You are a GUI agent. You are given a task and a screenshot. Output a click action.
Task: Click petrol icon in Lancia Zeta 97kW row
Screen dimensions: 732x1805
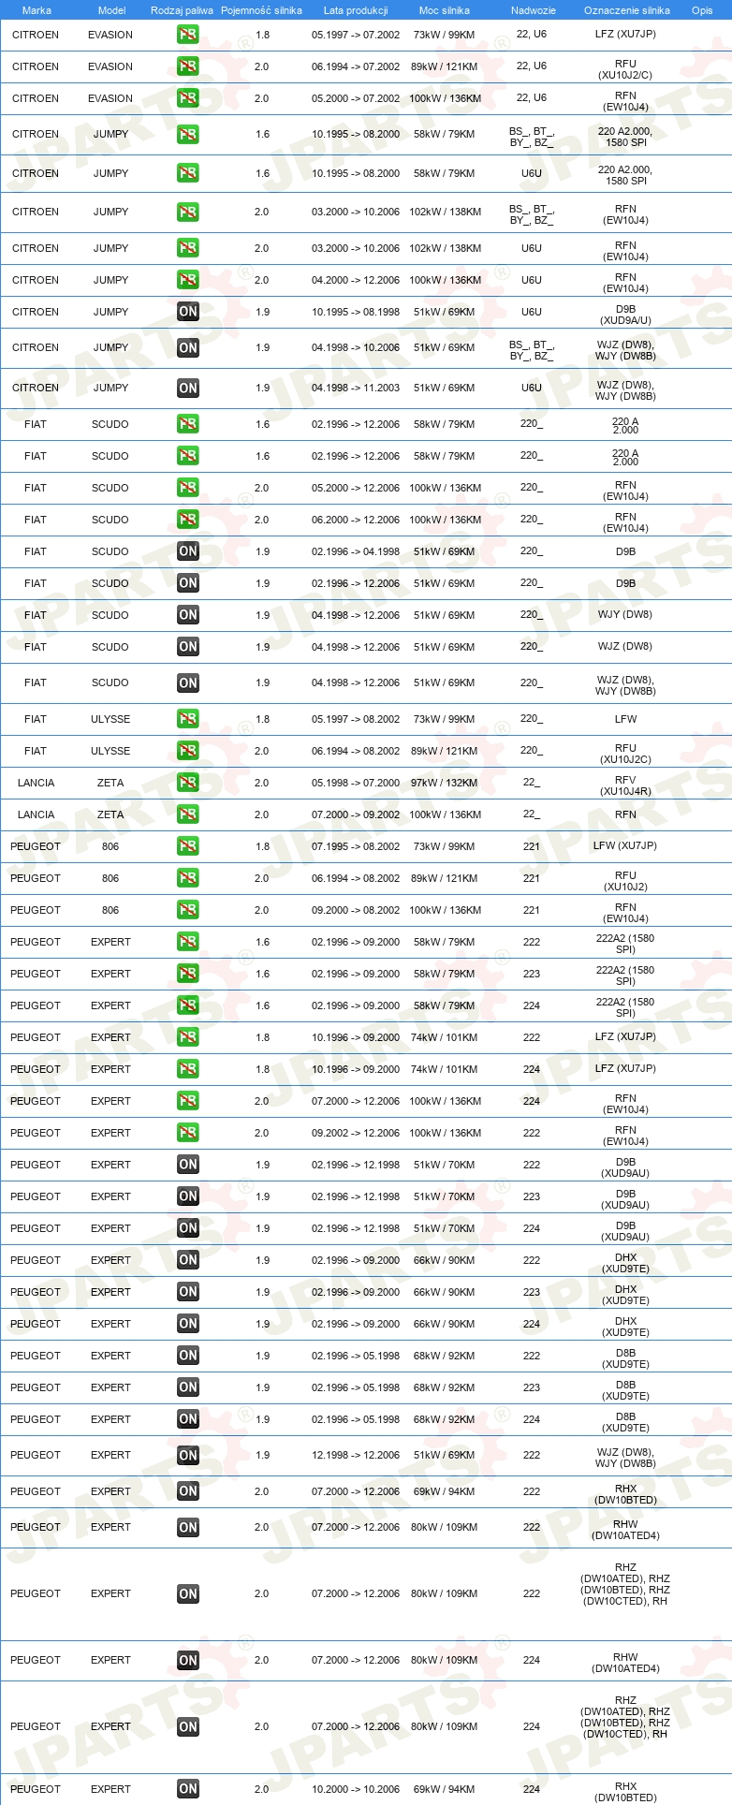pyautogui.click(x=188, y=783)
